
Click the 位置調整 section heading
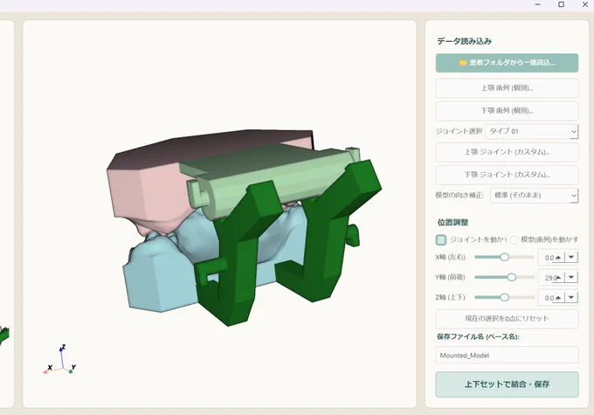click(x=452, y=223)
